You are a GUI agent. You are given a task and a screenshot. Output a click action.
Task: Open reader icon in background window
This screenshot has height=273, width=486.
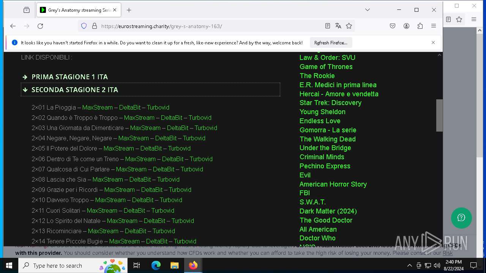[x=448, y=19]
